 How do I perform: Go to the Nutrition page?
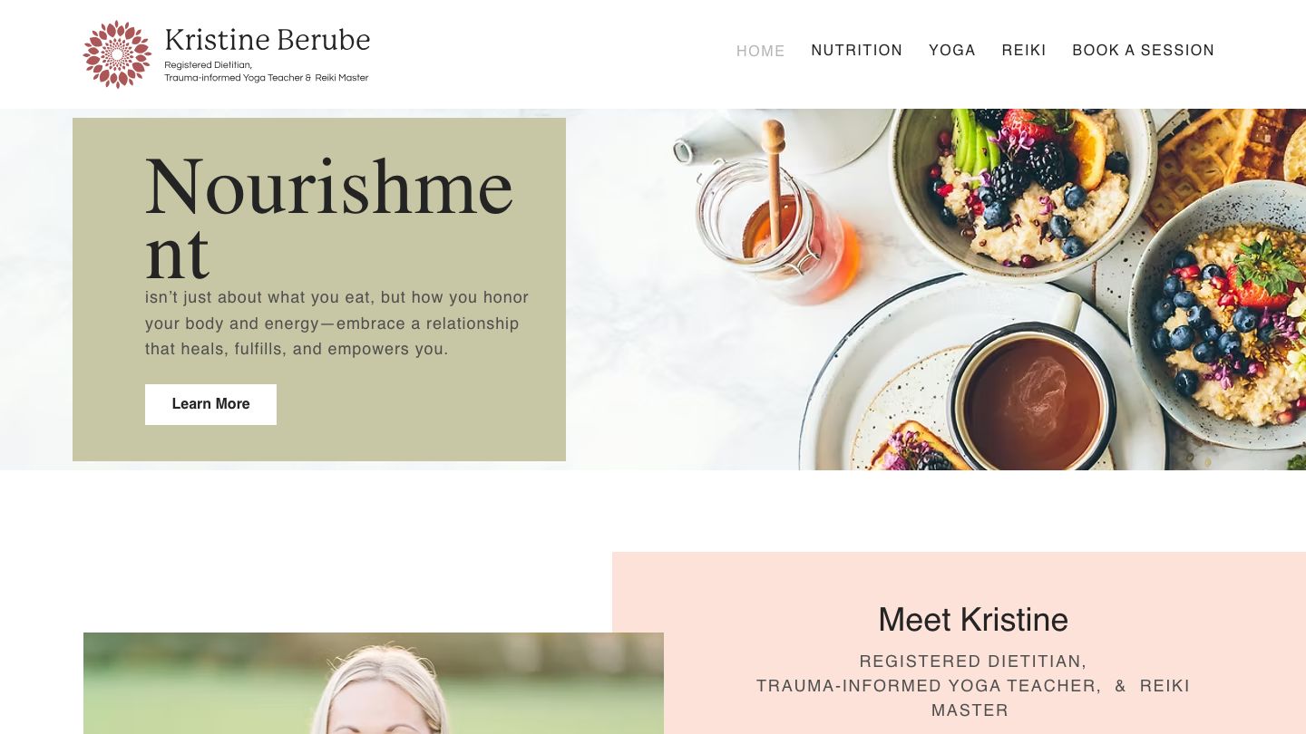(857, 51)
